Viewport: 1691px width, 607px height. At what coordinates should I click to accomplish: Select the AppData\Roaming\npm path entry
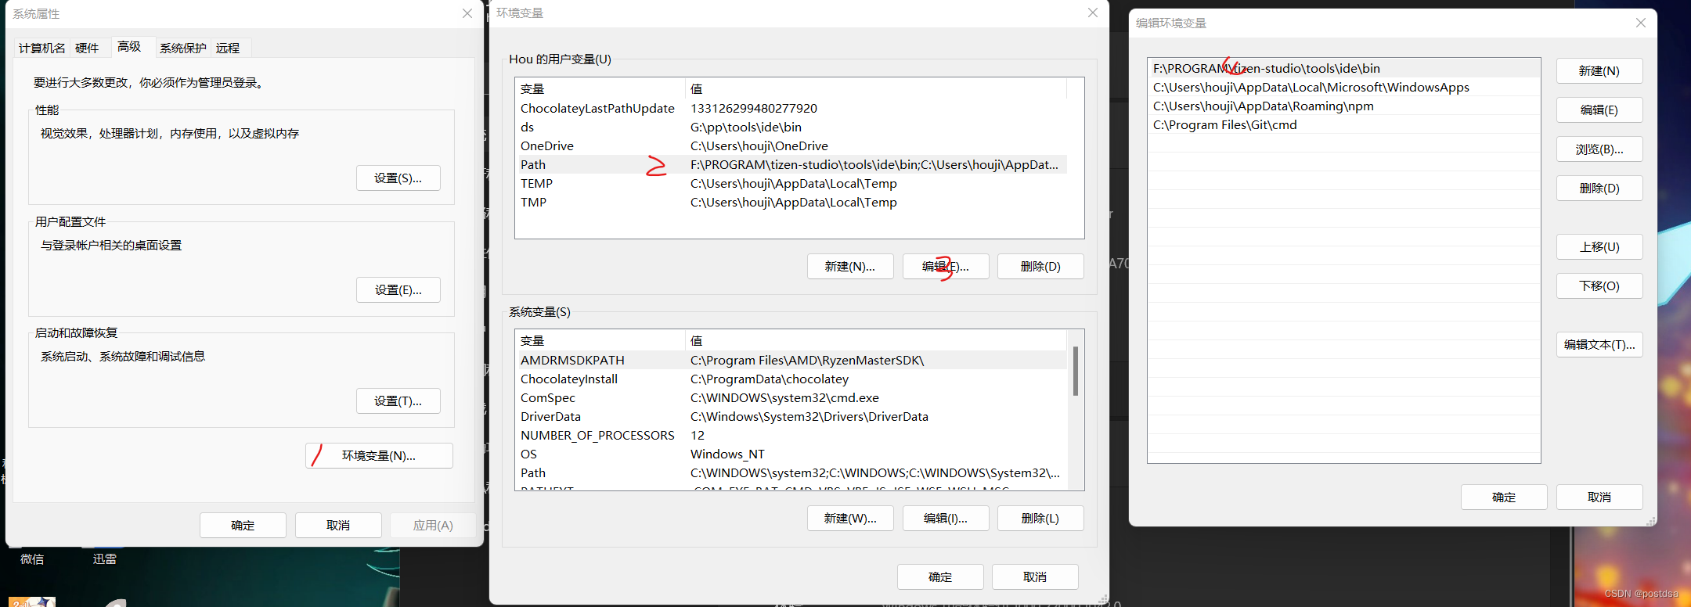(1343, 106)
